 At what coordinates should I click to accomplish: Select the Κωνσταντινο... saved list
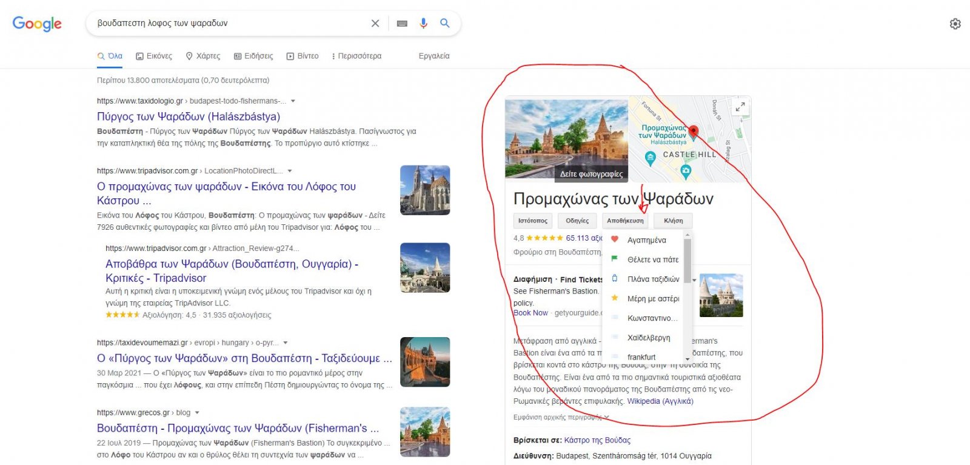tap(643, 318)
